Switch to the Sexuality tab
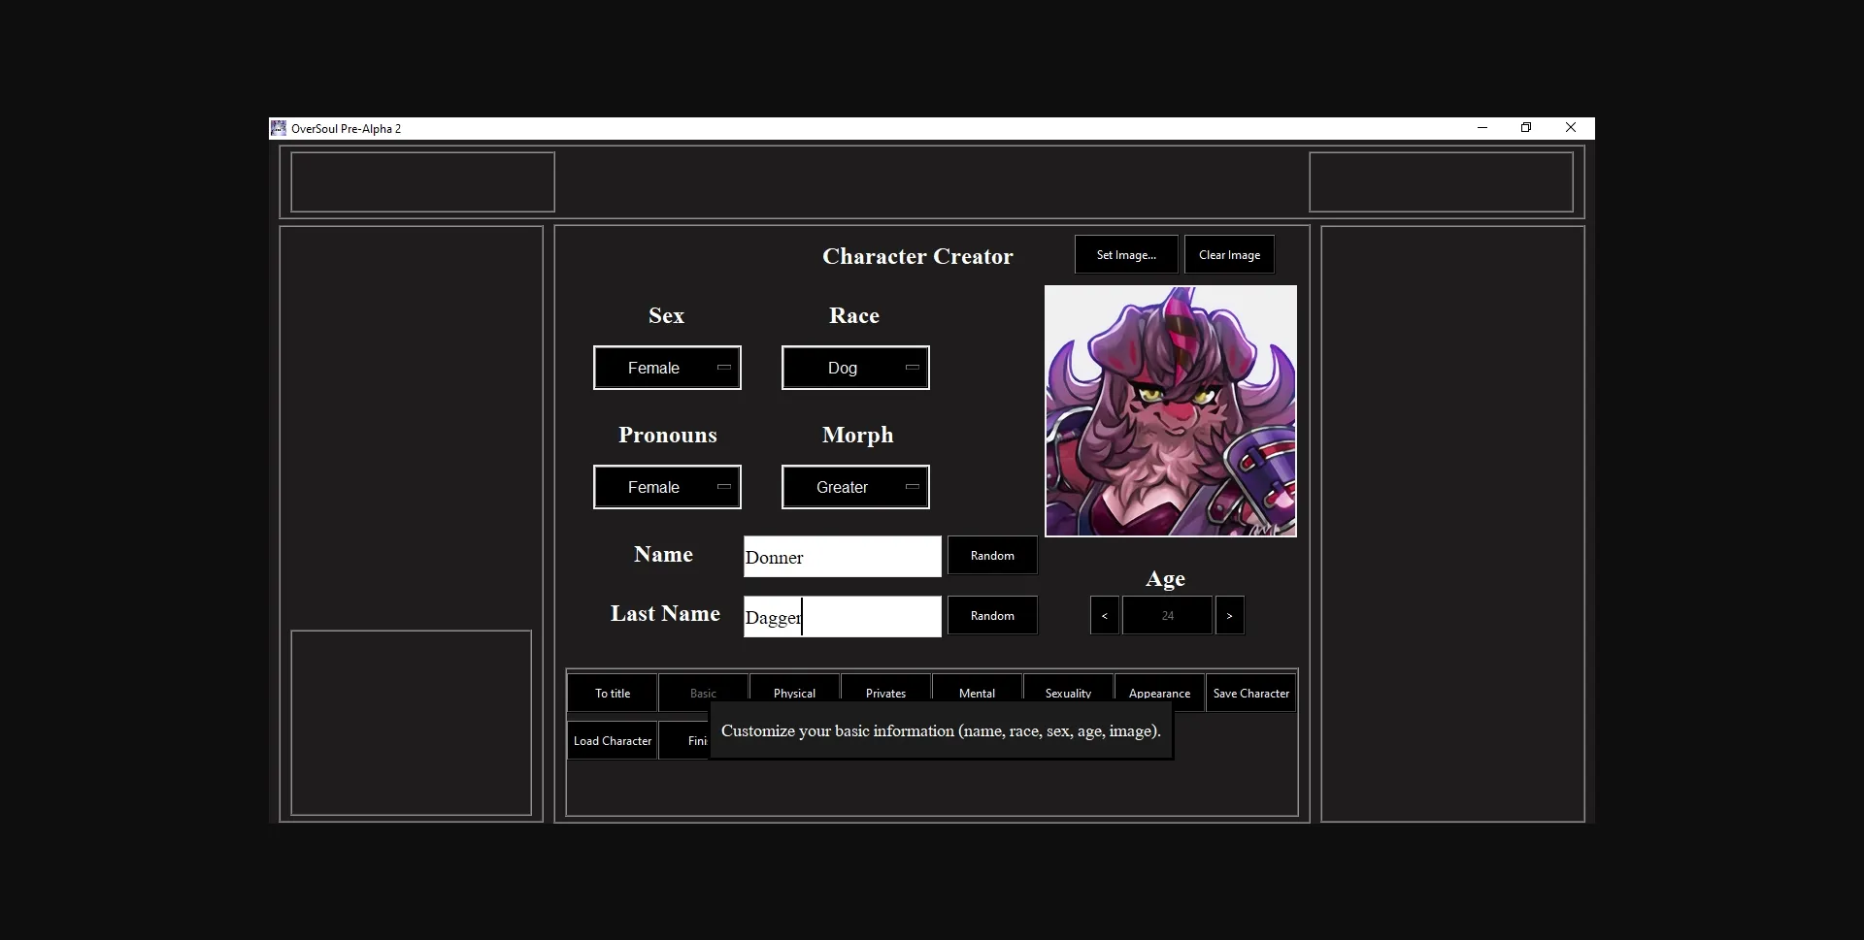 [x=1067, y=693]
